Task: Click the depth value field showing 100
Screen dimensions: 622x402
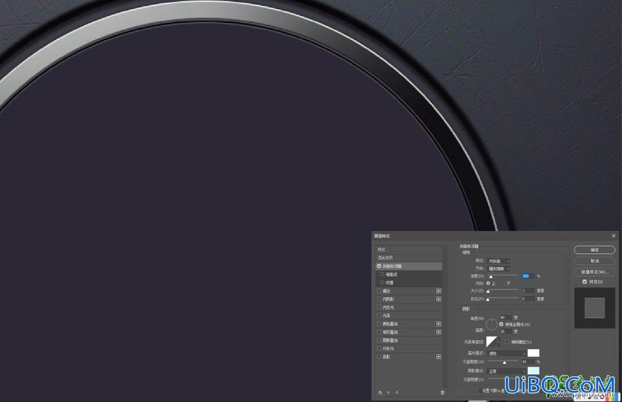Action: pos(528,275)
